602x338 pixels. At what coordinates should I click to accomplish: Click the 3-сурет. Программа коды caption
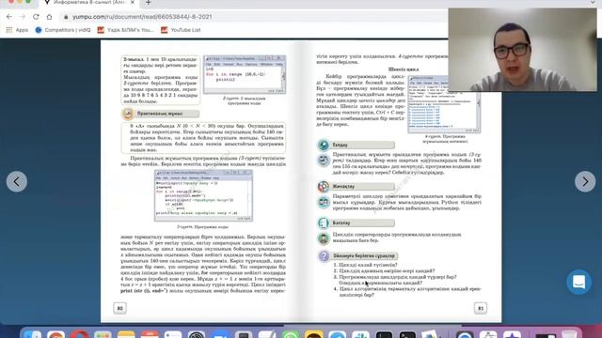(x=203, y=227)
